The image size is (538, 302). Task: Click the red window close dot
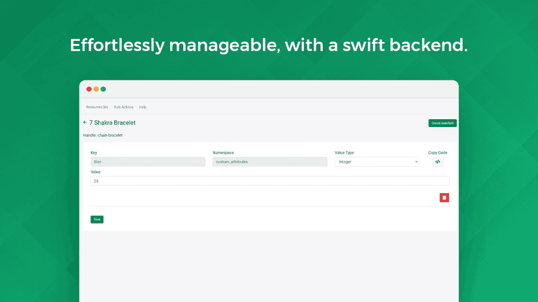89,89
